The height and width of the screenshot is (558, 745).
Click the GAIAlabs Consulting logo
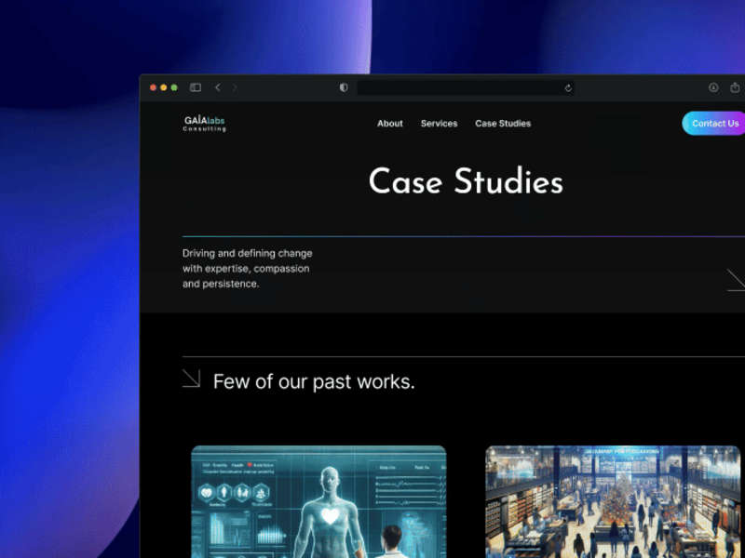[204, 124]
